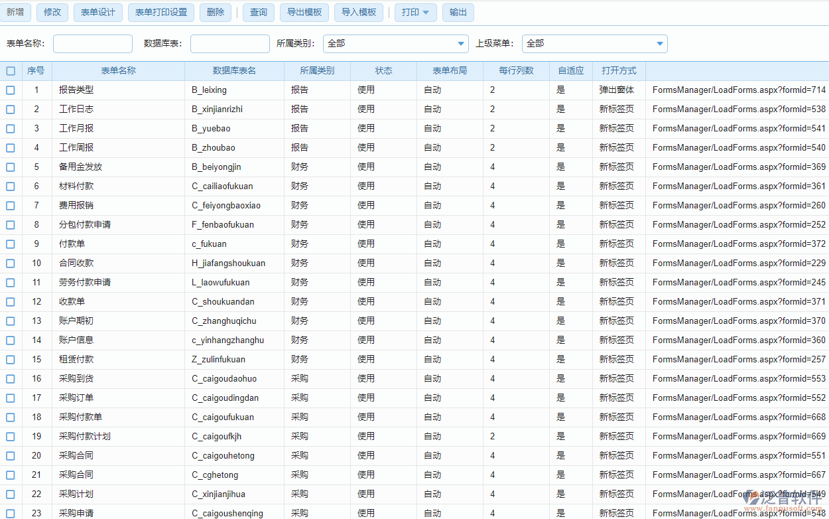Click the 数据库表 text field

click(229, 44)
